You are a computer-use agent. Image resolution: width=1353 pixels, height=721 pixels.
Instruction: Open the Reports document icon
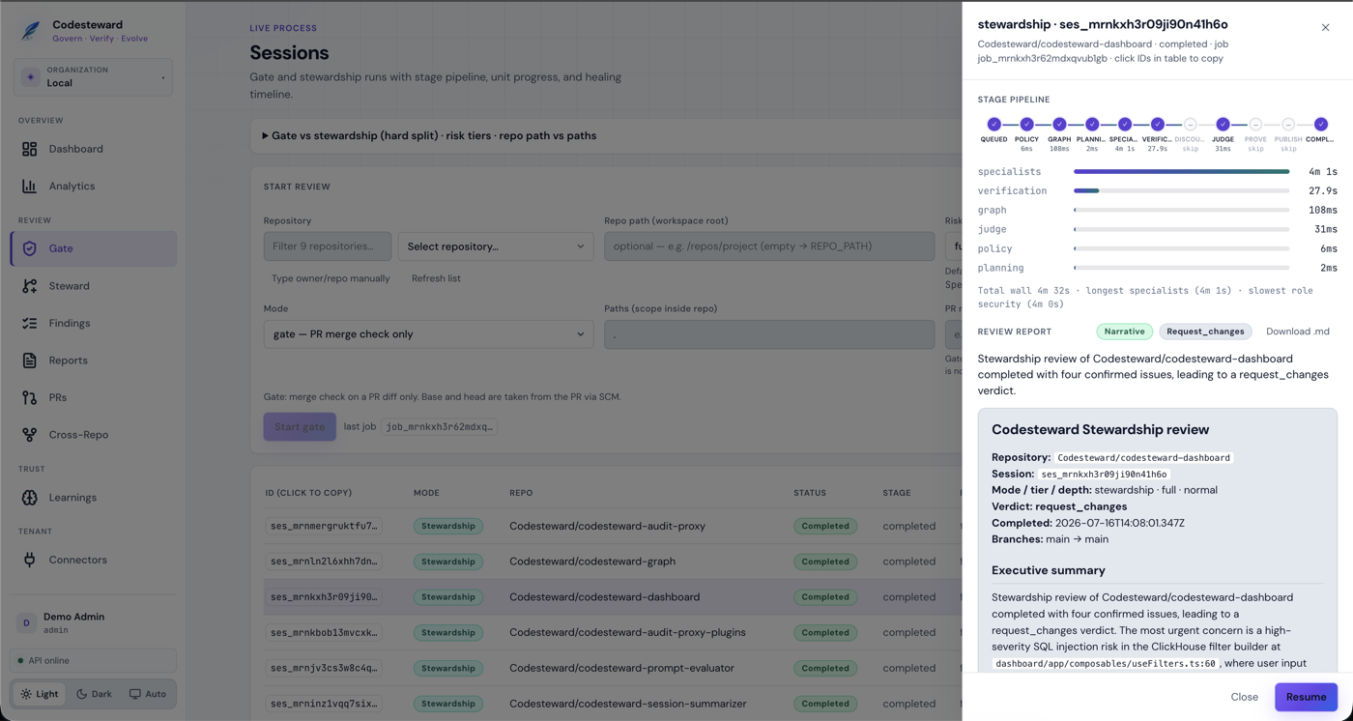[x=30, y=360]
